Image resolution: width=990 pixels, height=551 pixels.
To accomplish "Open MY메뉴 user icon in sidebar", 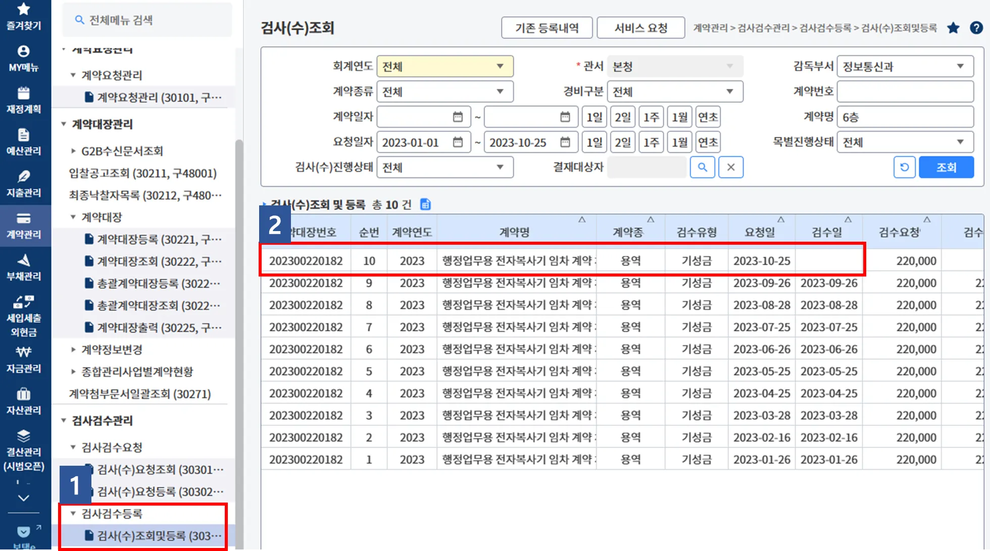I will coord(24,58).
